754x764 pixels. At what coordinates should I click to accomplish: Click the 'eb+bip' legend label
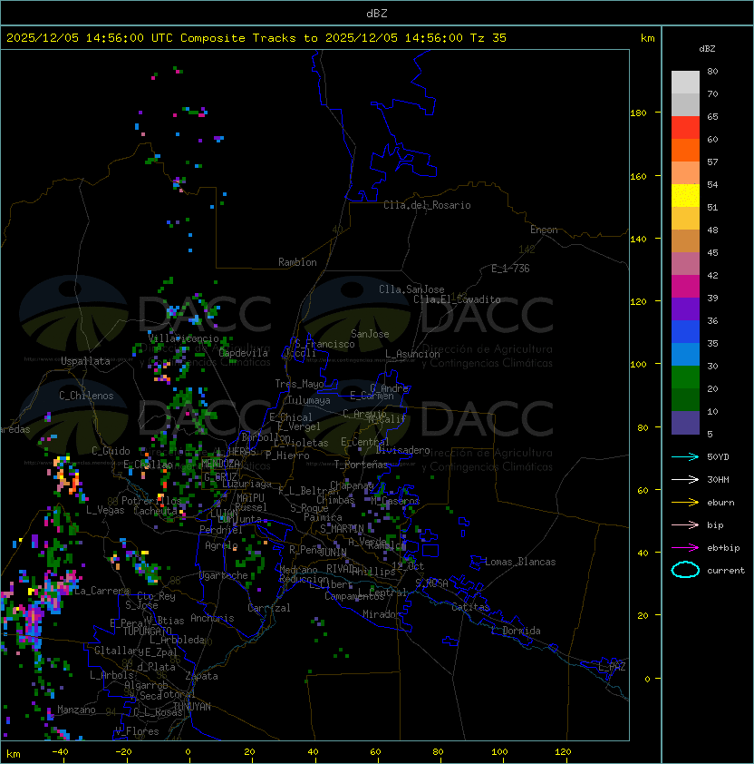(x=723, y=548)
